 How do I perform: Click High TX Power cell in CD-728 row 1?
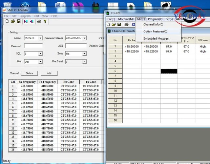click(x=203, y=47)
